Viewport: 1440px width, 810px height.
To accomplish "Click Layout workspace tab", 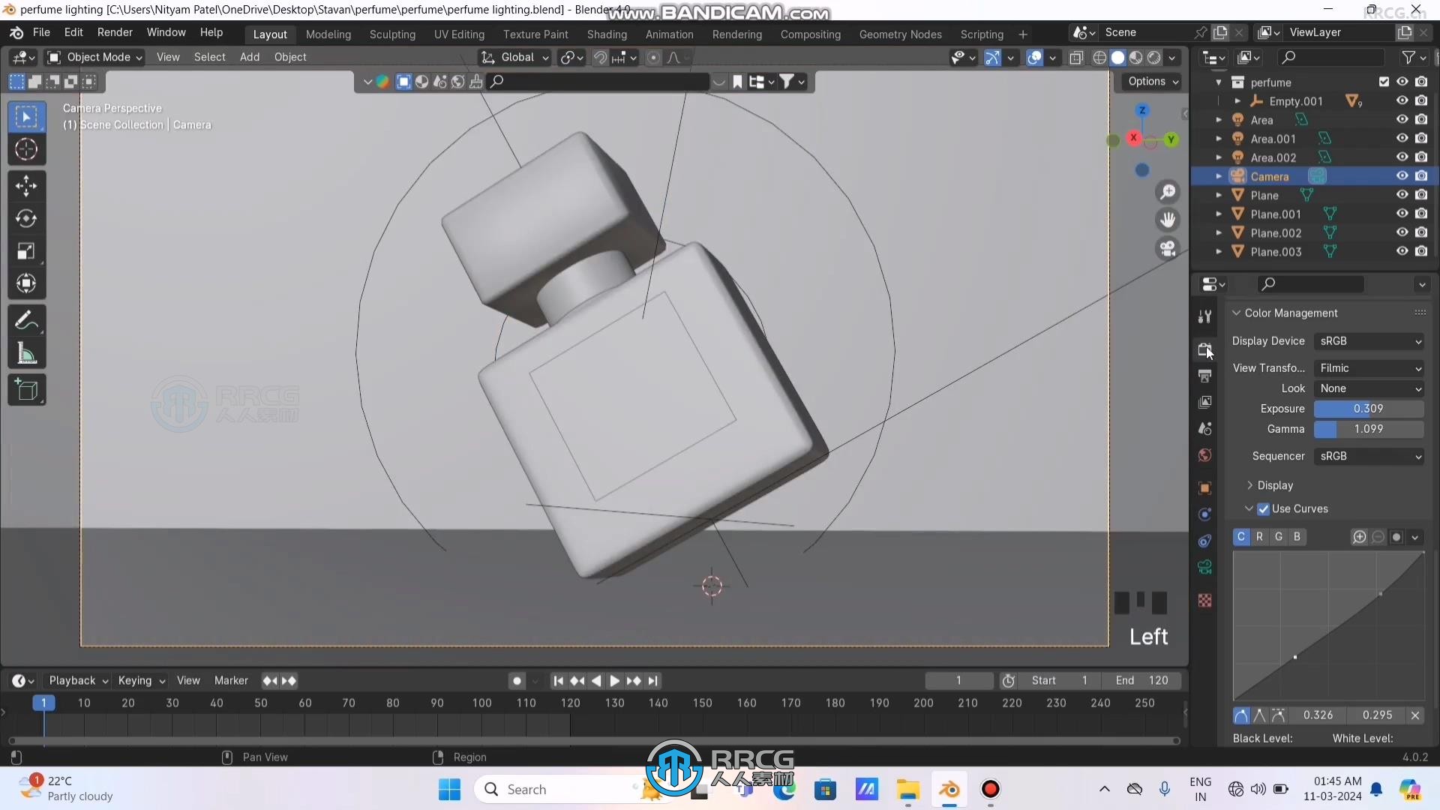I will 270,33.
